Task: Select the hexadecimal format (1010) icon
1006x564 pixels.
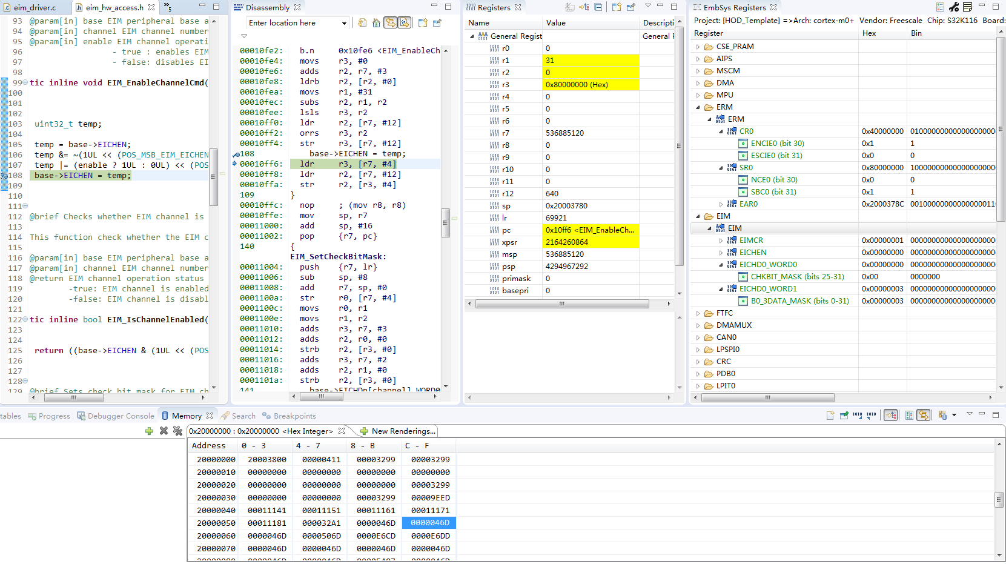Action: click(x=858, y=416)
